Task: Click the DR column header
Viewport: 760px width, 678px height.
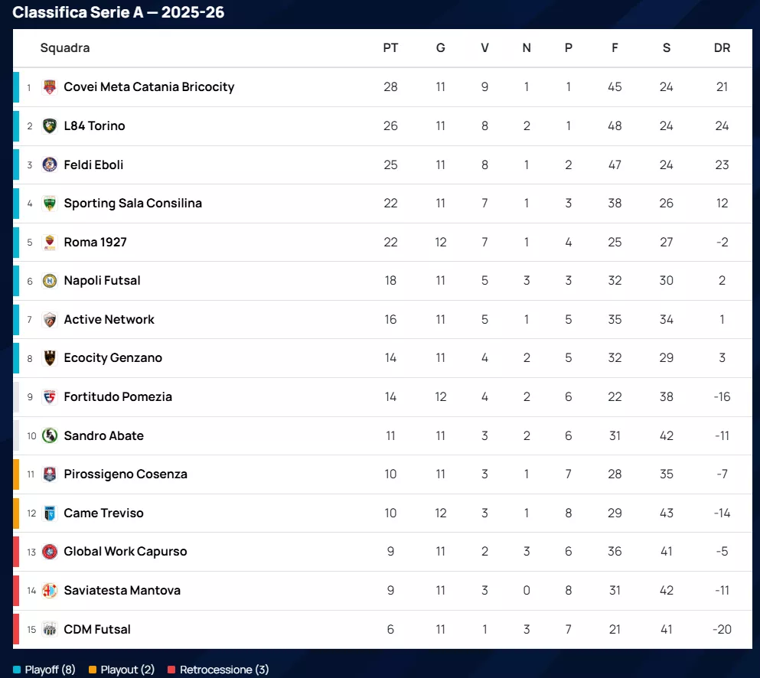Action: (x=722, y=48)
